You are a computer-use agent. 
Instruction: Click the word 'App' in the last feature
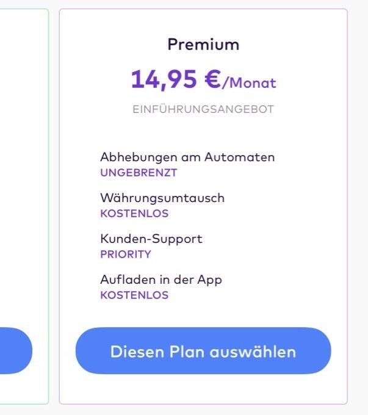click(x=209, y=280)
